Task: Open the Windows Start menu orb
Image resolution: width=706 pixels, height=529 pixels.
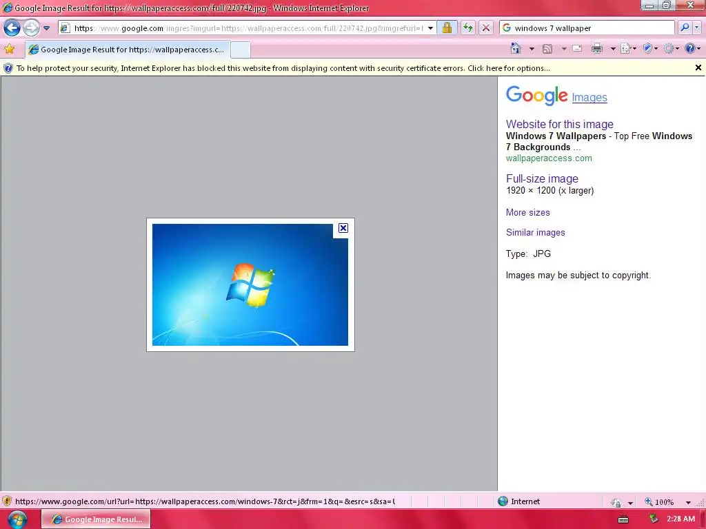Action: (17, 519)
